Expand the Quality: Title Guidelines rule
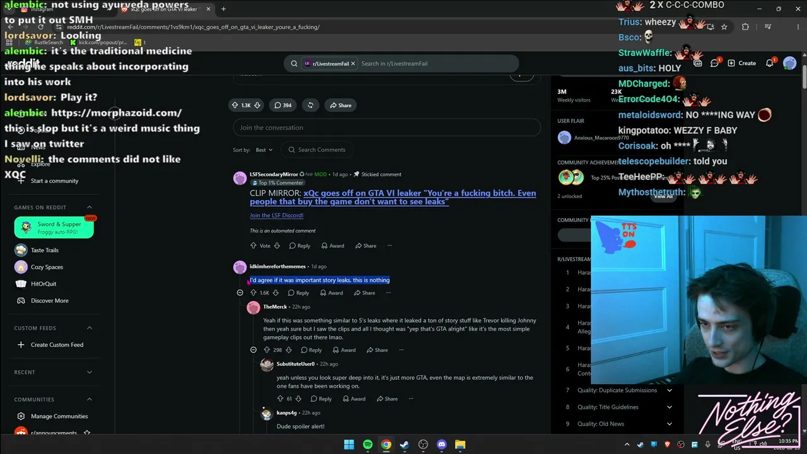Viewport: 807px width, 454px height. coord(670,407)
